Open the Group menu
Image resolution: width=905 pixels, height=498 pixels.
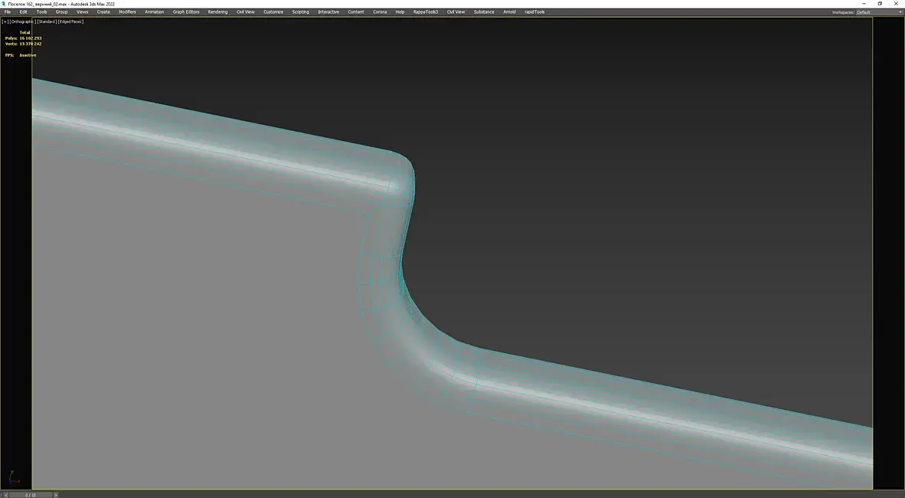(x=61, y=11)
